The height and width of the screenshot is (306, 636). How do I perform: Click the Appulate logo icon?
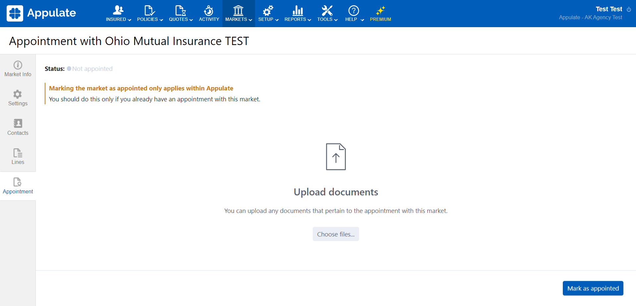click(15, 13)
